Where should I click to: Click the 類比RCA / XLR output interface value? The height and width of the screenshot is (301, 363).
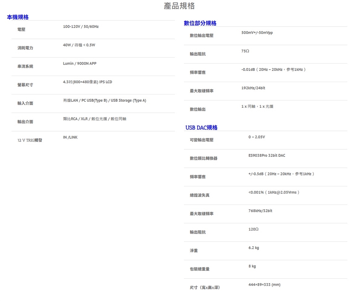pos(95,119)
